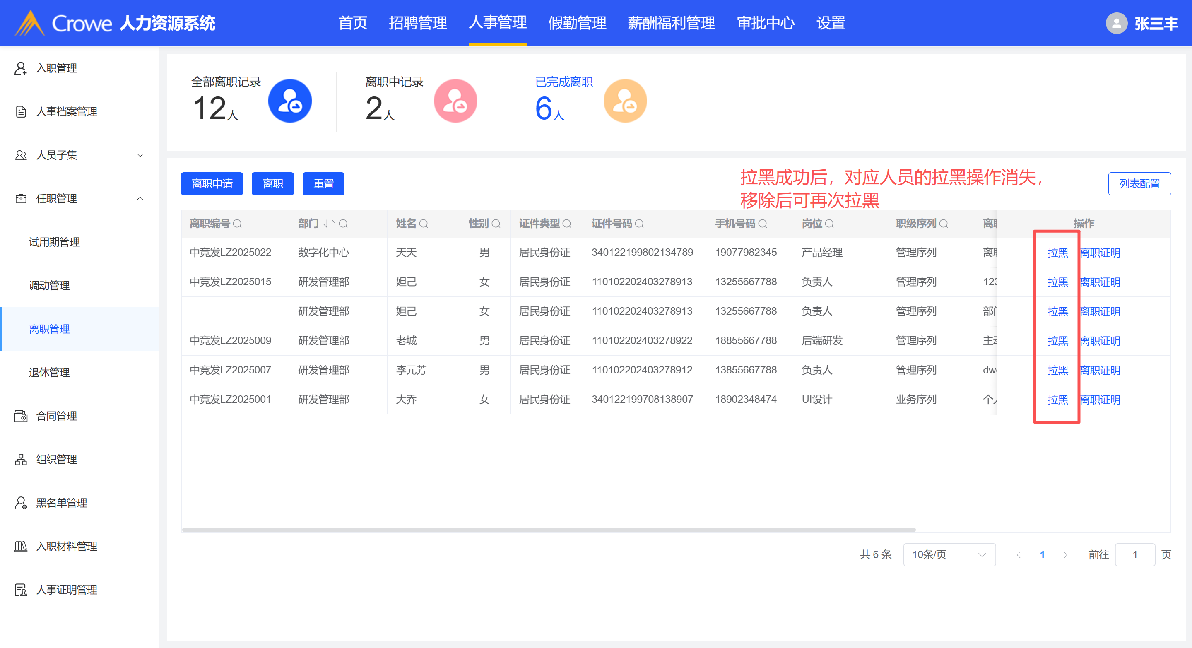1192x648 pixels.
Task: Click sort arrows in 部门 column header
Action: (329, 224)
